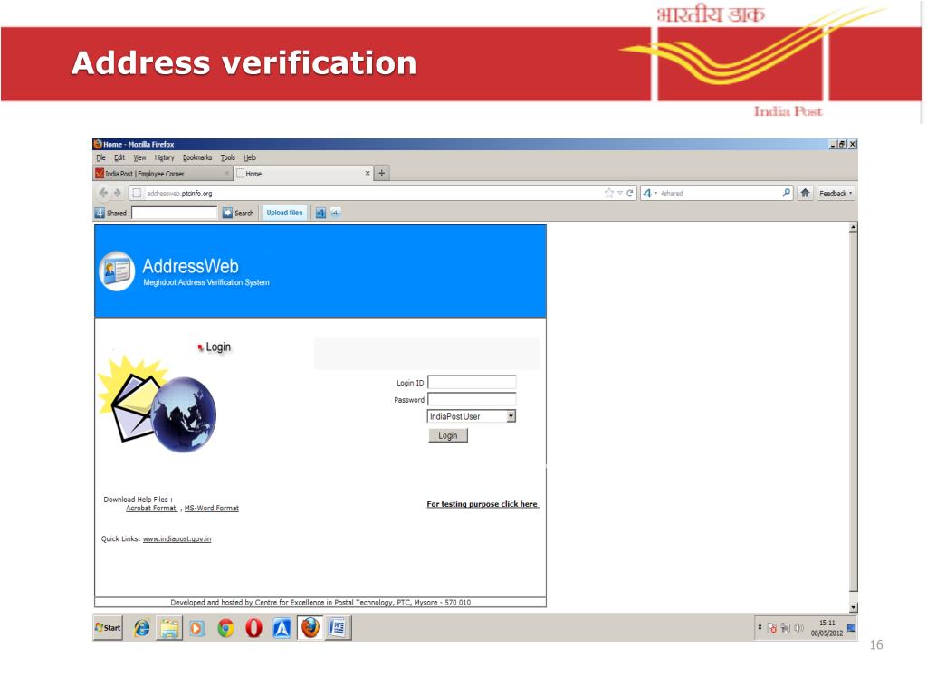Show hidden system tray icons arrow
The width and height of the screenshot is (927, 695).
pyautogui.click(x=760, y=626)
